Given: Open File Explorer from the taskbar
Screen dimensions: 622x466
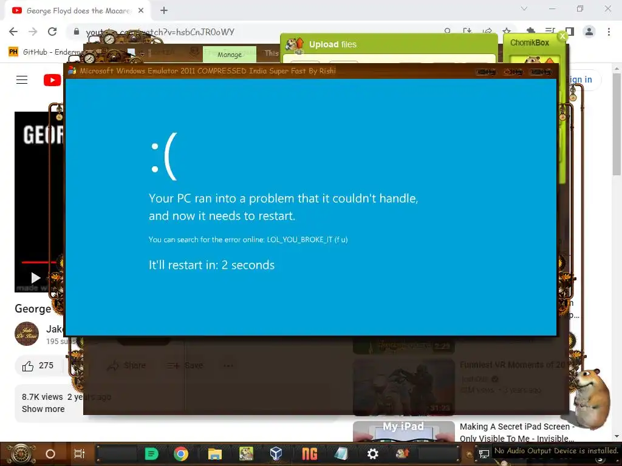Looking at the screenshot, I should point(214,454).
